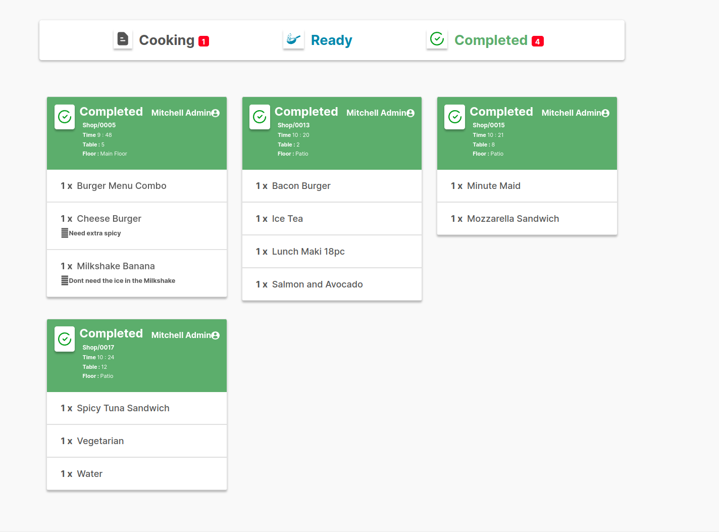
Task: Switch to the Ready tab
Action: click(x=331, y=40)
